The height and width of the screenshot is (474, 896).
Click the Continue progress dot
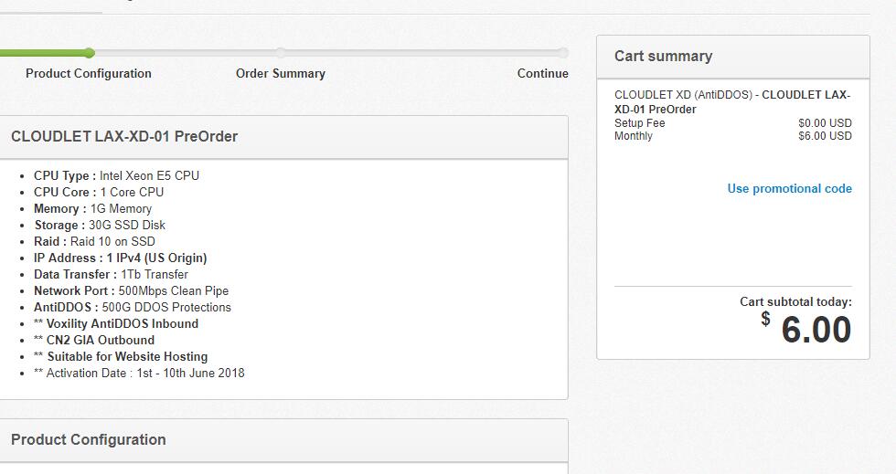(562, 53)
